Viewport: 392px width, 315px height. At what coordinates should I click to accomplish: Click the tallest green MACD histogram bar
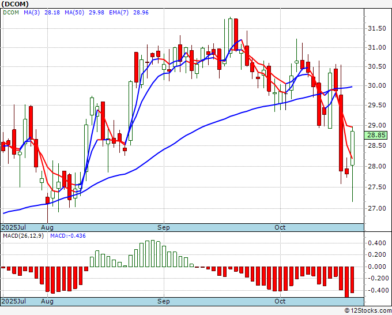tap(153, 254)
